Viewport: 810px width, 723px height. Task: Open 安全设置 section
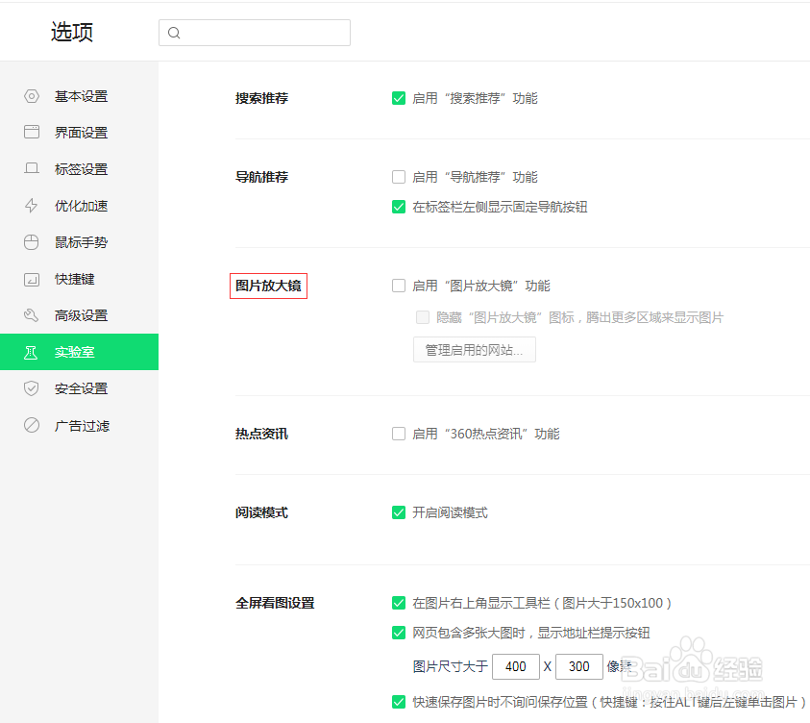(79, 388)
